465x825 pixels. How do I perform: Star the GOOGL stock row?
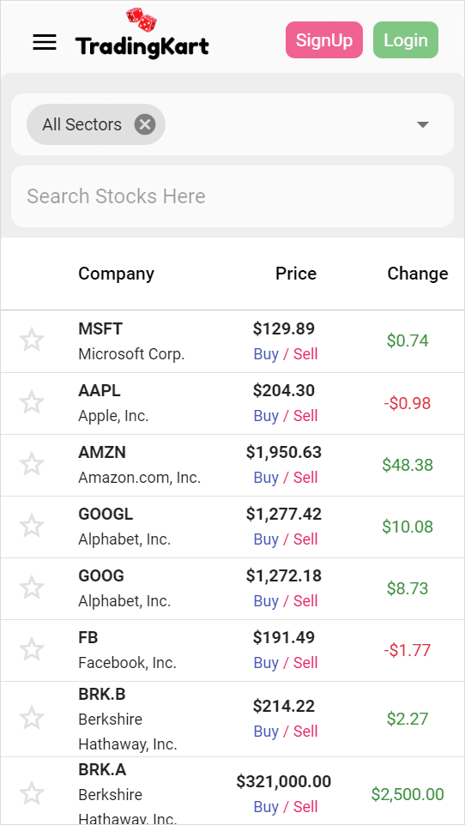pos(32,527)
